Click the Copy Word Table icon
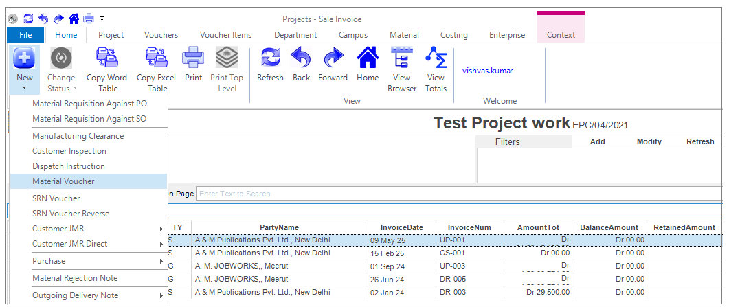The height and width of the screenshot is (307, 729). click(x=106, y=59)
